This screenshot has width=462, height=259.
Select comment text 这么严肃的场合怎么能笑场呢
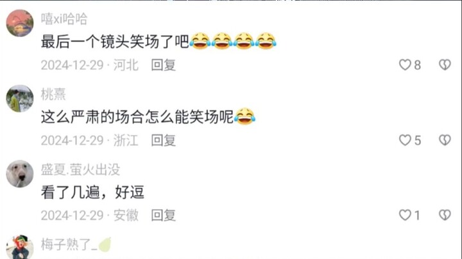pyautogui.click(x=137, y=117)
